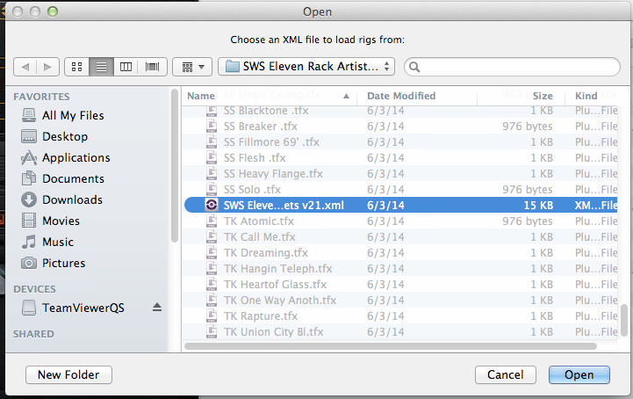This screenshot has width=633, height=399.
Task: Switch to icon view mode
Action: pos(76,66)
